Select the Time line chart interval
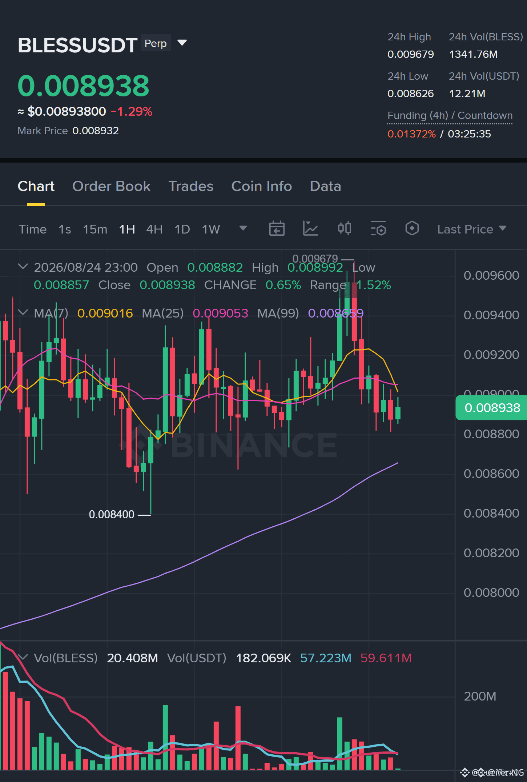 click(33, 229)
